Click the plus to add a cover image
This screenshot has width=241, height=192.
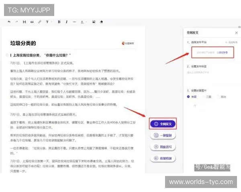pos(195,105)
